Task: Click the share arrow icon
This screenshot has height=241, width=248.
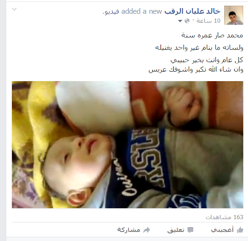Action: [x=147, y=230]
